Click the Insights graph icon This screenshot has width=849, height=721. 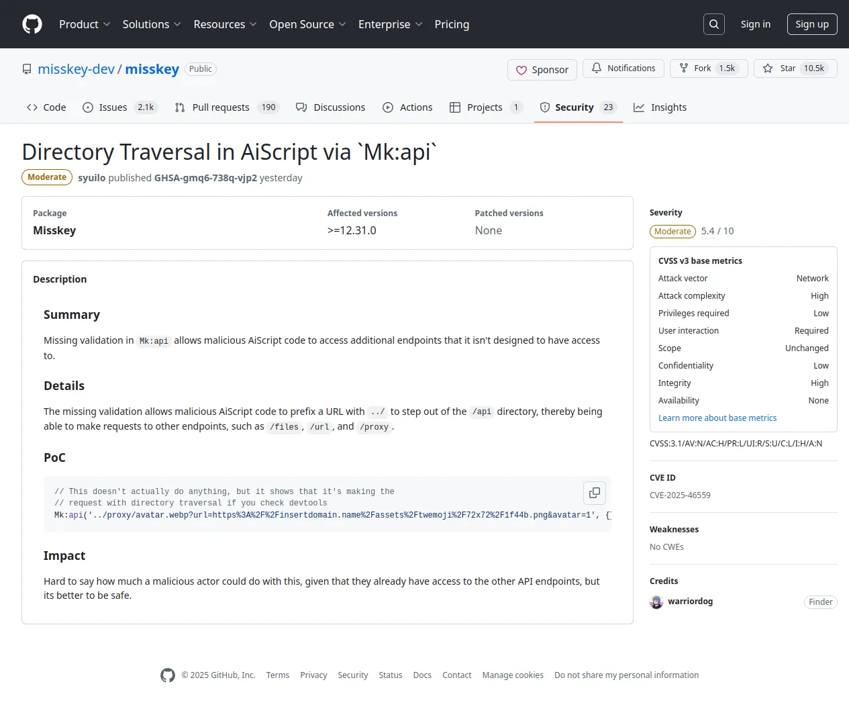tap(639, 107)
